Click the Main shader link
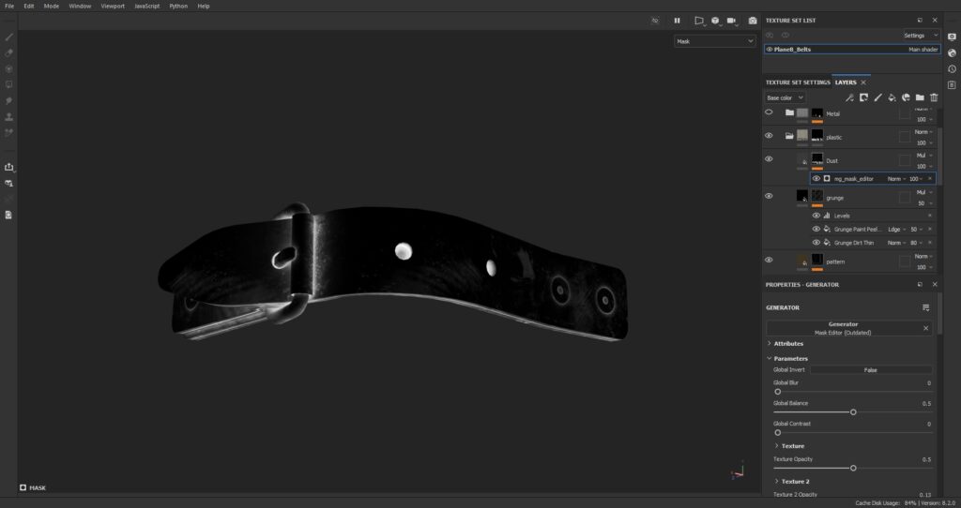Screen dimensions: 961x508 (923, 49)
